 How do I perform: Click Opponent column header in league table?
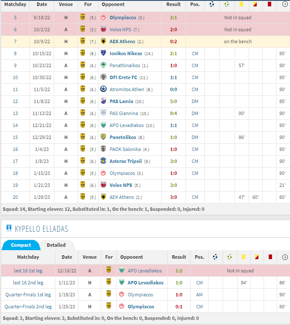click(113, 4)
